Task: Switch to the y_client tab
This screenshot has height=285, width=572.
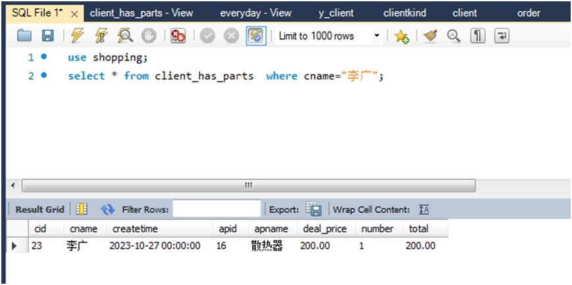Action: [x=336, y=14]
